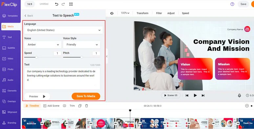Skip to the previous scene
Image resolution: width=254 pixels, height=129 pixels.
pos(187,96)
